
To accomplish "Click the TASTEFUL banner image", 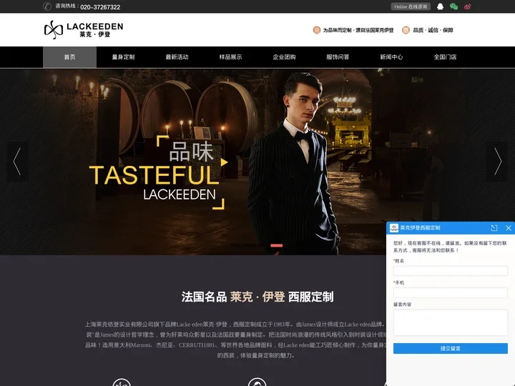I will [x=257, y=162].
